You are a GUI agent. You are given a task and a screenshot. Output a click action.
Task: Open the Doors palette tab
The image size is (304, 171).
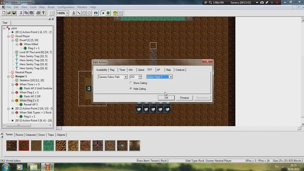(41, 135)
